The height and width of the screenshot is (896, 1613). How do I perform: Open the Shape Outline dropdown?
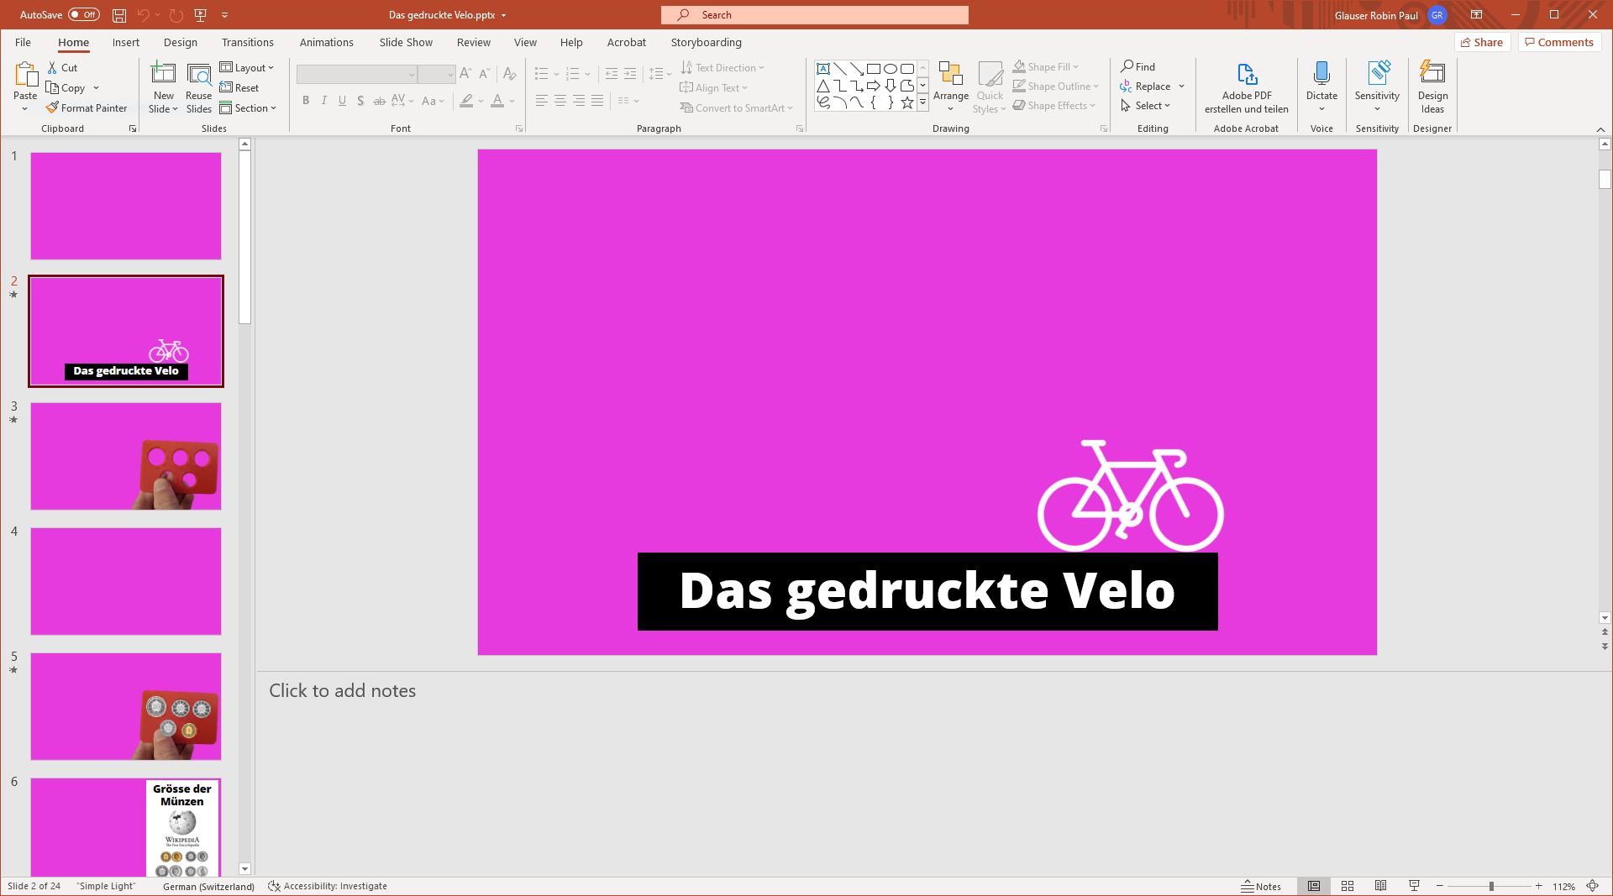click(1056, 86)
